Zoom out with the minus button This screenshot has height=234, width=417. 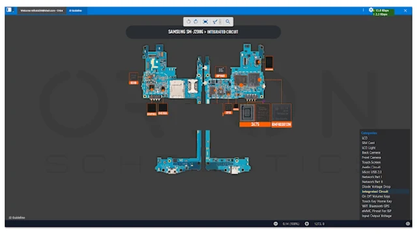(276, 224)
